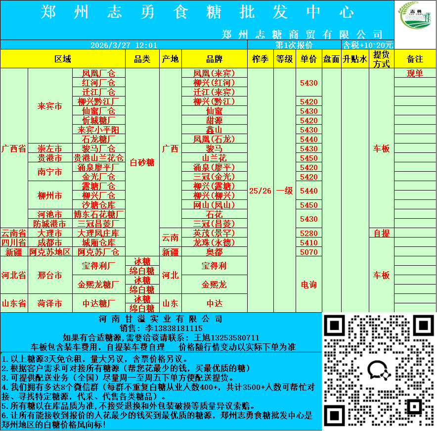Click the 盘面 column header

point(331,59)
